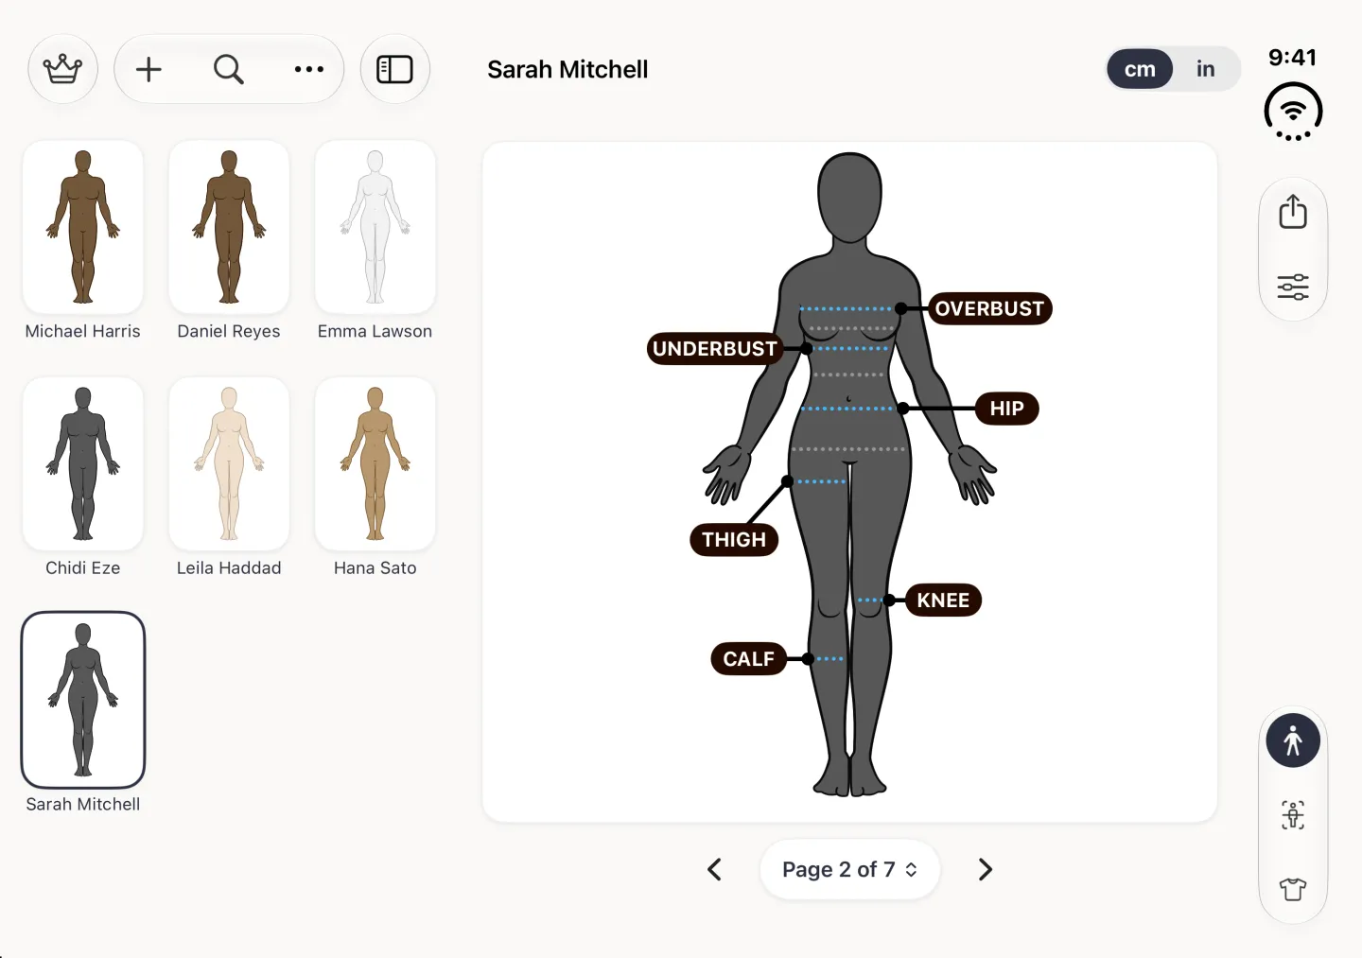Select the Hana Sato profile thumbnail

point(375,463)
